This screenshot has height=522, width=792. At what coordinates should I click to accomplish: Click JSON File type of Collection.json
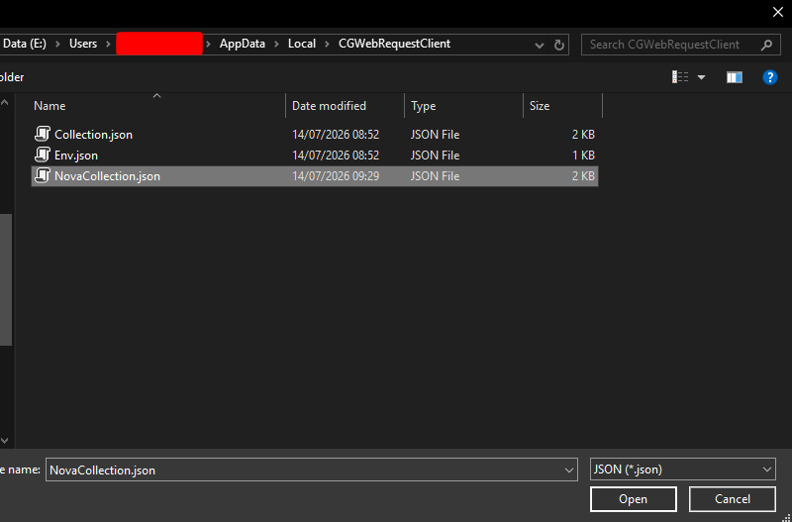click(x=435, y=135)
